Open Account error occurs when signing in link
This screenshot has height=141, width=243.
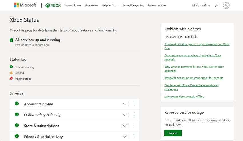coord(193,58)
